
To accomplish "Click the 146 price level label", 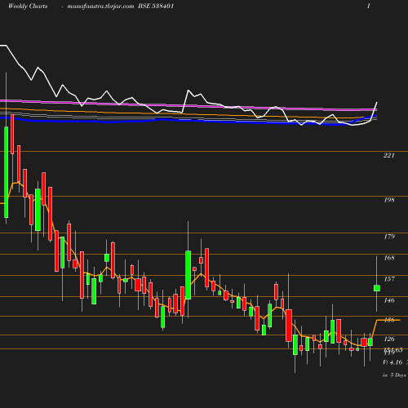I will (389, 300).
